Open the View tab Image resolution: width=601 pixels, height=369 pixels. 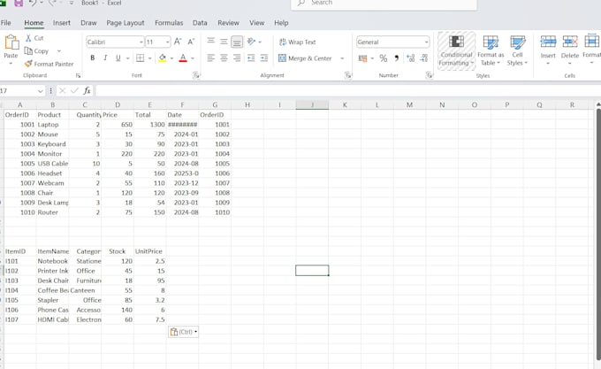pyautogui.click(x=257, y=23)
